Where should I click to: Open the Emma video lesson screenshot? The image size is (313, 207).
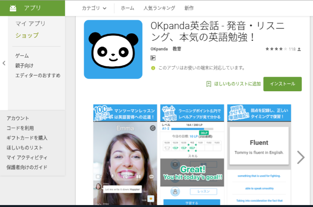point(125,155)
